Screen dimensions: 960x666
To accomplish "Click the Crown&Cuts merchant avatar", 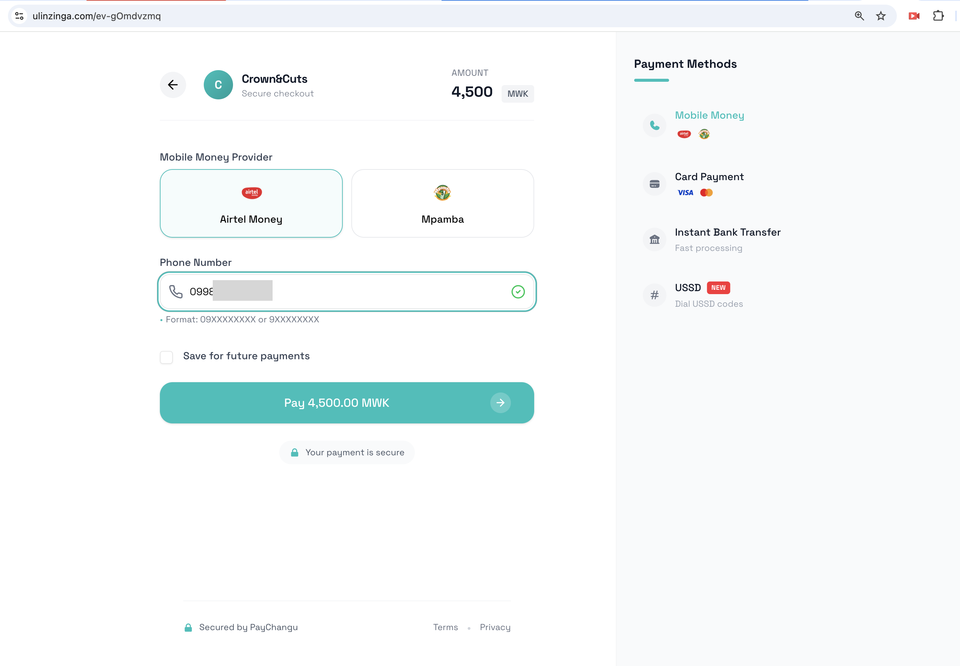I will [218, 85].
